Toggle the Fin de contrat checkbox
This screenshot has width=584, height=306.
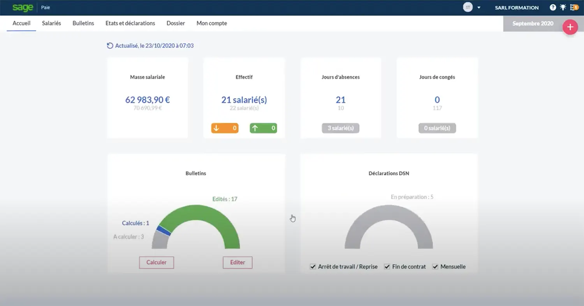387,267
